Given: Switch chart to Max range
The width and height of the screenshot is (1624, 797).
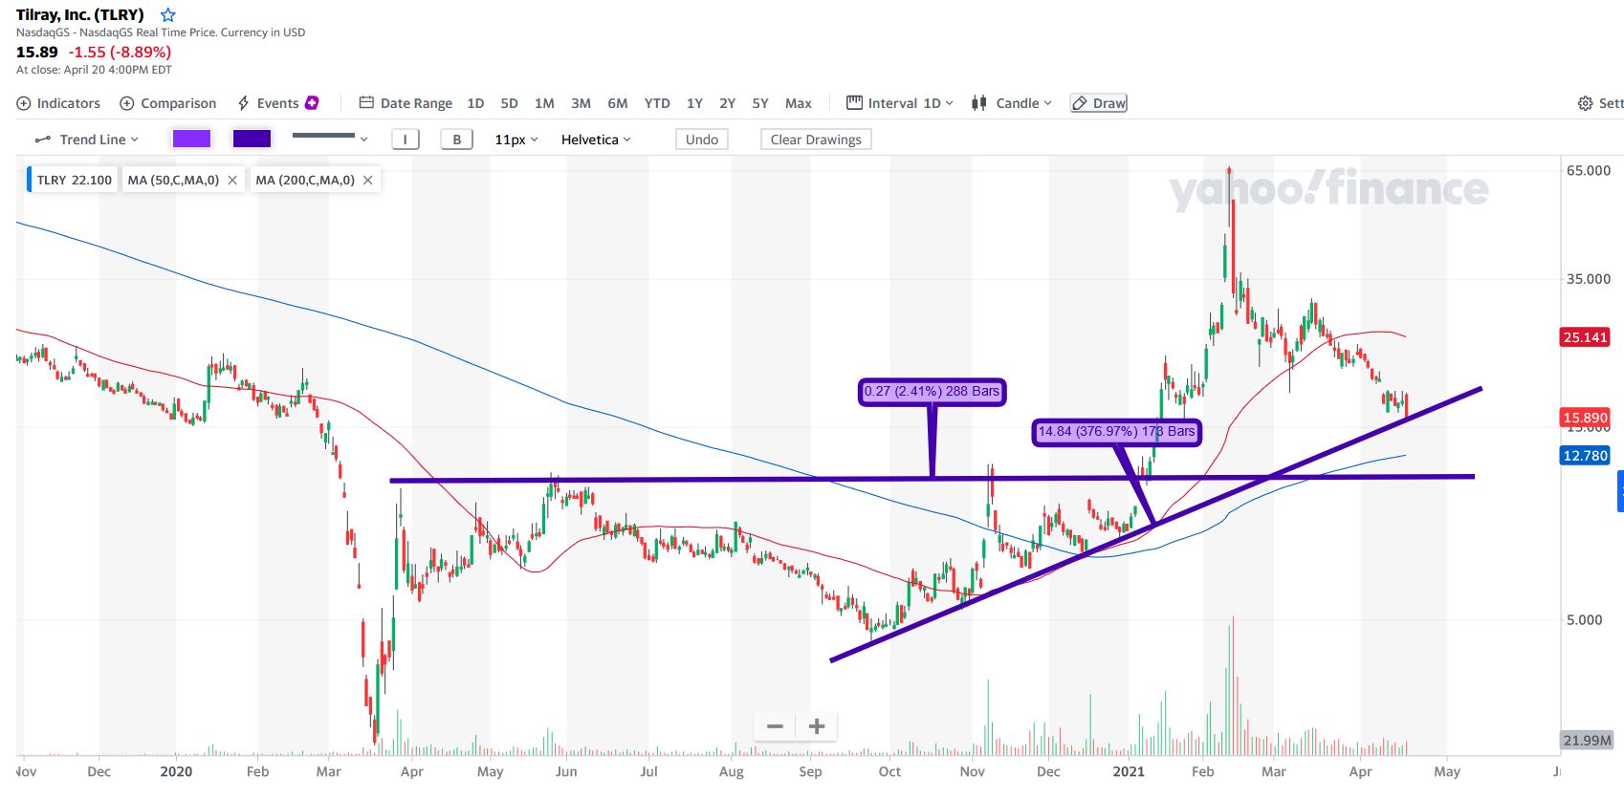Looking at the screenshot, I should [799, 103].
